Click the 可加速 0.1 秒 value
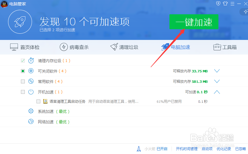The width and height of the screenshot is (248, 154). click(196, 92)
